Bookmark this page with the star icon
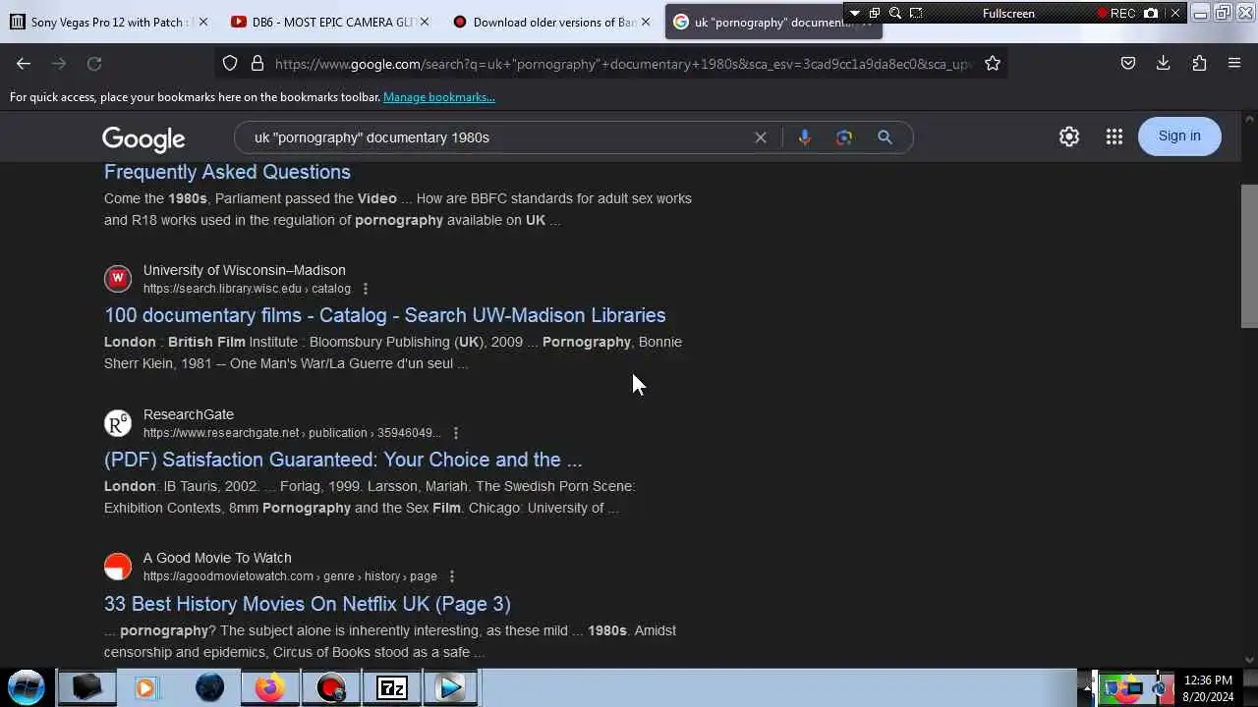Image resolution: width=1258 pixels, height=707 pixels. pos(993,64)
